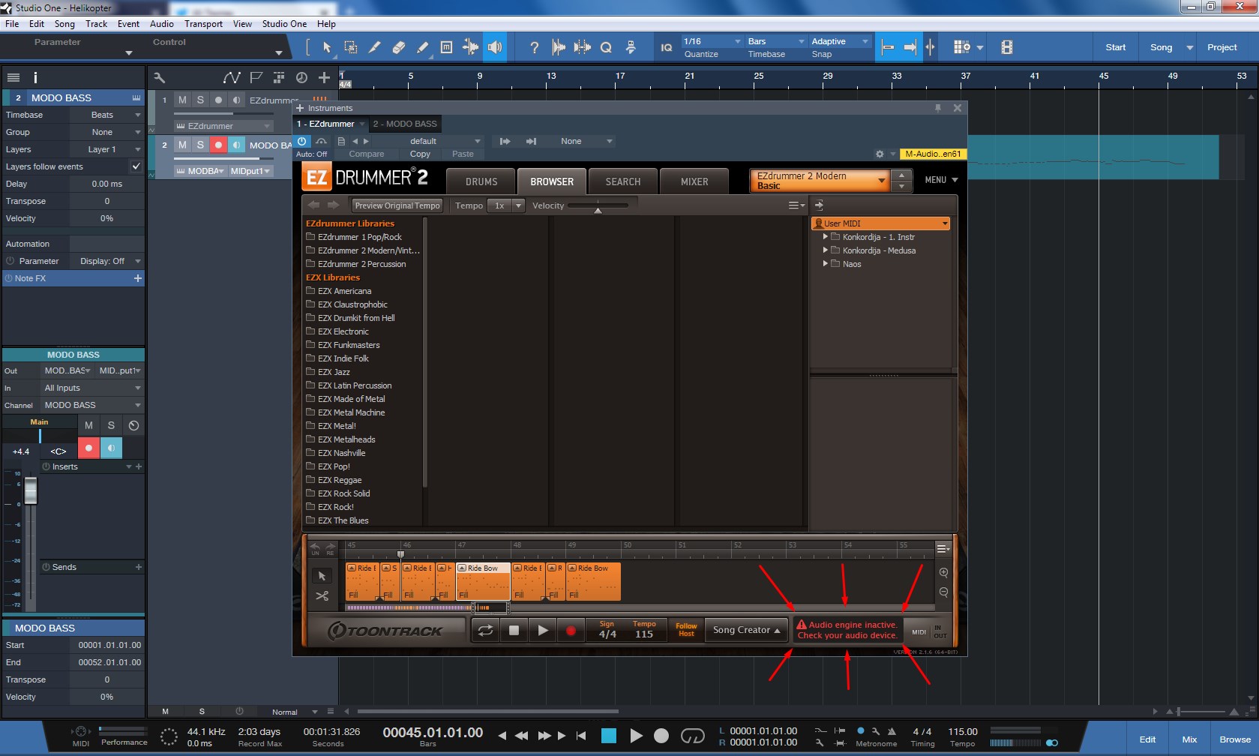Bypass EZdrummer with the power button
The image size is (1259, 756).
301,141
